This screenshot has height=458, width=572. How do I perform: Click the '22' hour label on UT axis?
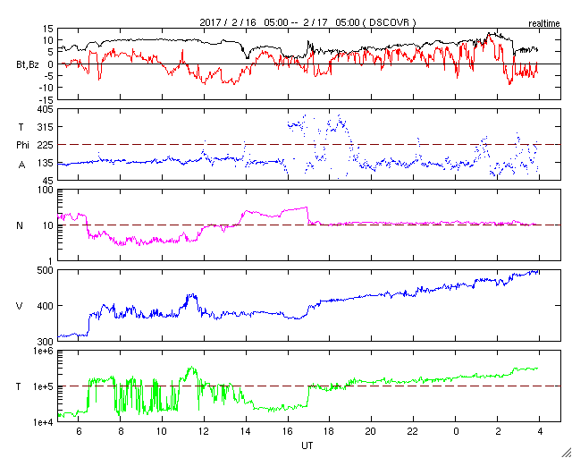point(413,431)
